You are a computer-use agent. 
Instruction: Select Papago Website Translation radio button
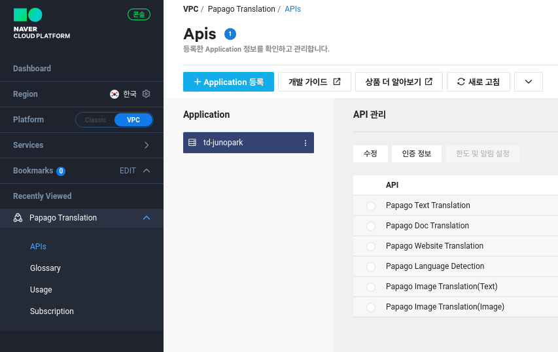point(371,247)
